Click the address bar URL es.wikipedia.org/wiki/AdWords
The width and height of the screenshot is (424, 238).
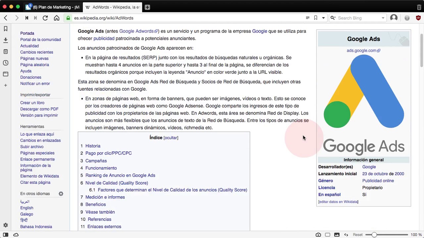tap(104, 18)
